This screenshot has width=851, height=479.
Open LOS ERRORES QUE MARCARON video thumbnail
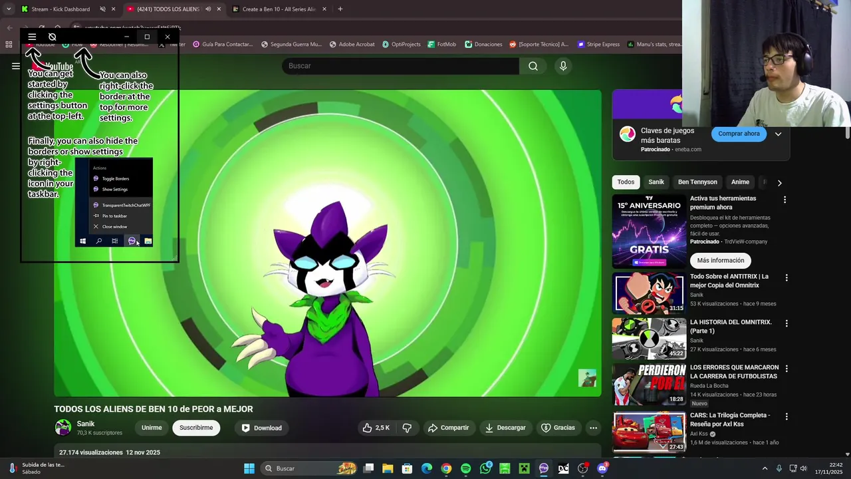point(649,385)
